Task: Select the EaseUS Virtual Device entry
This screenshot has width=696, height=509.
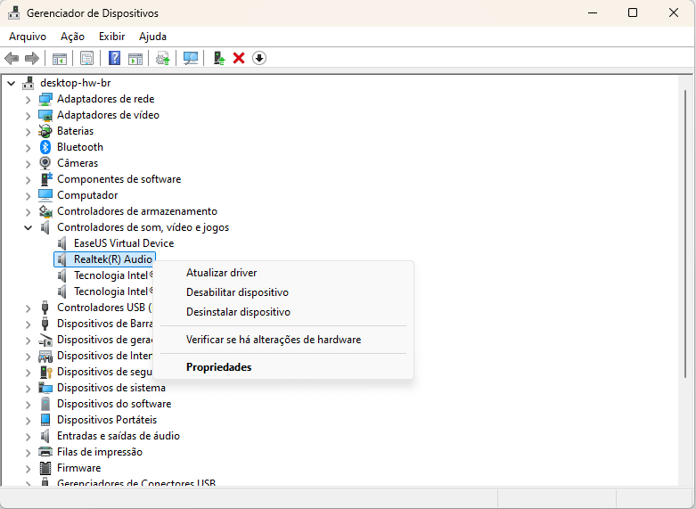Action: pos(123,243)
